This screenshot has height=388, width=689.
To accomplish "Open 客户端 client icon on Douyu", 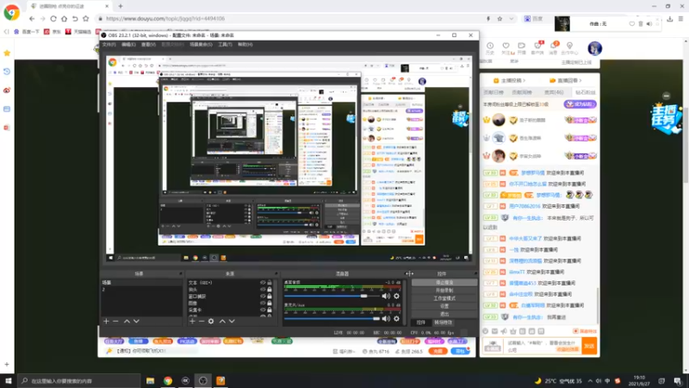I will pyautogui.click(x=537, y=48).
